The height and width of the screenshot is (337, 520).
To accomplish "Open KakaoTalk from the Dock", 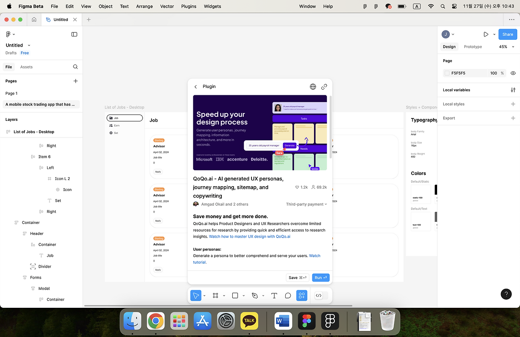I will pos(249,321).
